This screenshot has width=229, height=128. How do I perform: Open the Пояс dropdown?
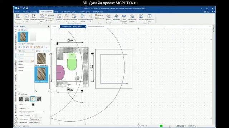tap(29, 115)
